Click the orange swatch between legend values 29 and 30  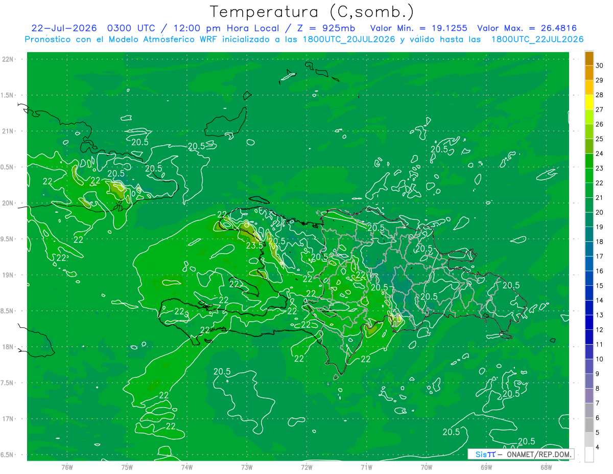point(589,73)
